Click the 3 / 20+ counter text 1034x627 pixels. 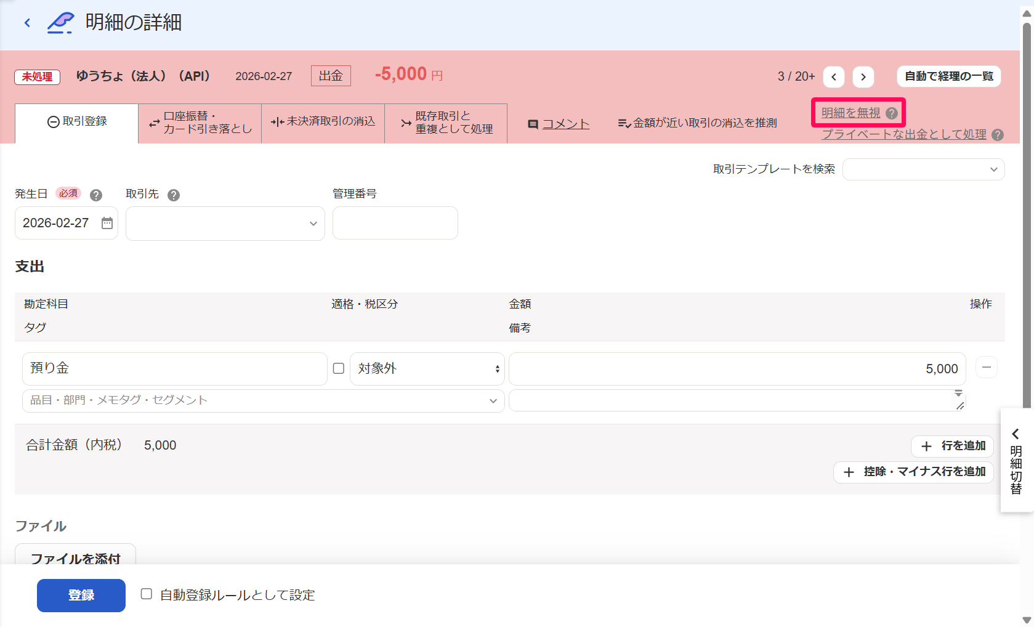pos(796,76)
